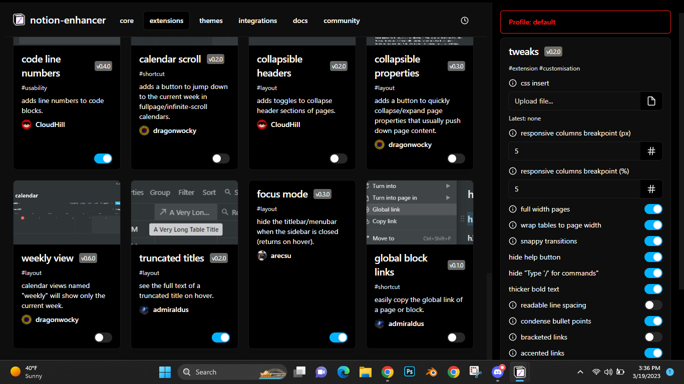The image size is (684, 384).
Task: Click the info icon beside "condense bullet points"
Action: tap(512, 321)
